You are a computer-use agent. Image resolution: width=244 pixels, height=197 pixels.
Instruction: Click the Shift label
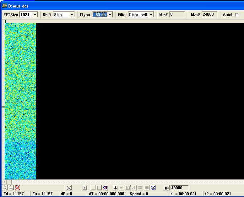click(47, 15)
